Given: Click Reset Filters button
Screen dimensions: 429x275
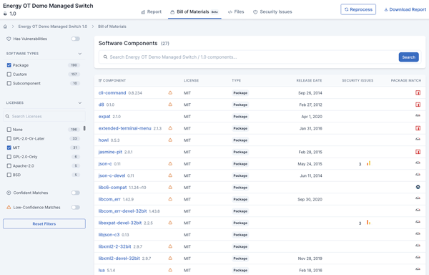Looking at the screenshot, I should coord(44,223).
